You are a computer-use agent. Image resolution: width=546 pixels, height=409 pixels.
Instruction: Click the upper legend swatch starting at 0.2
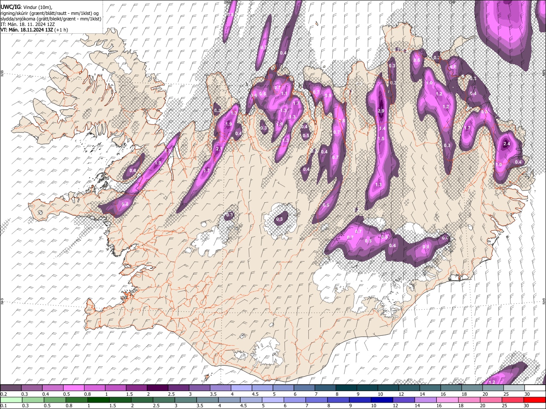point(11,388)
